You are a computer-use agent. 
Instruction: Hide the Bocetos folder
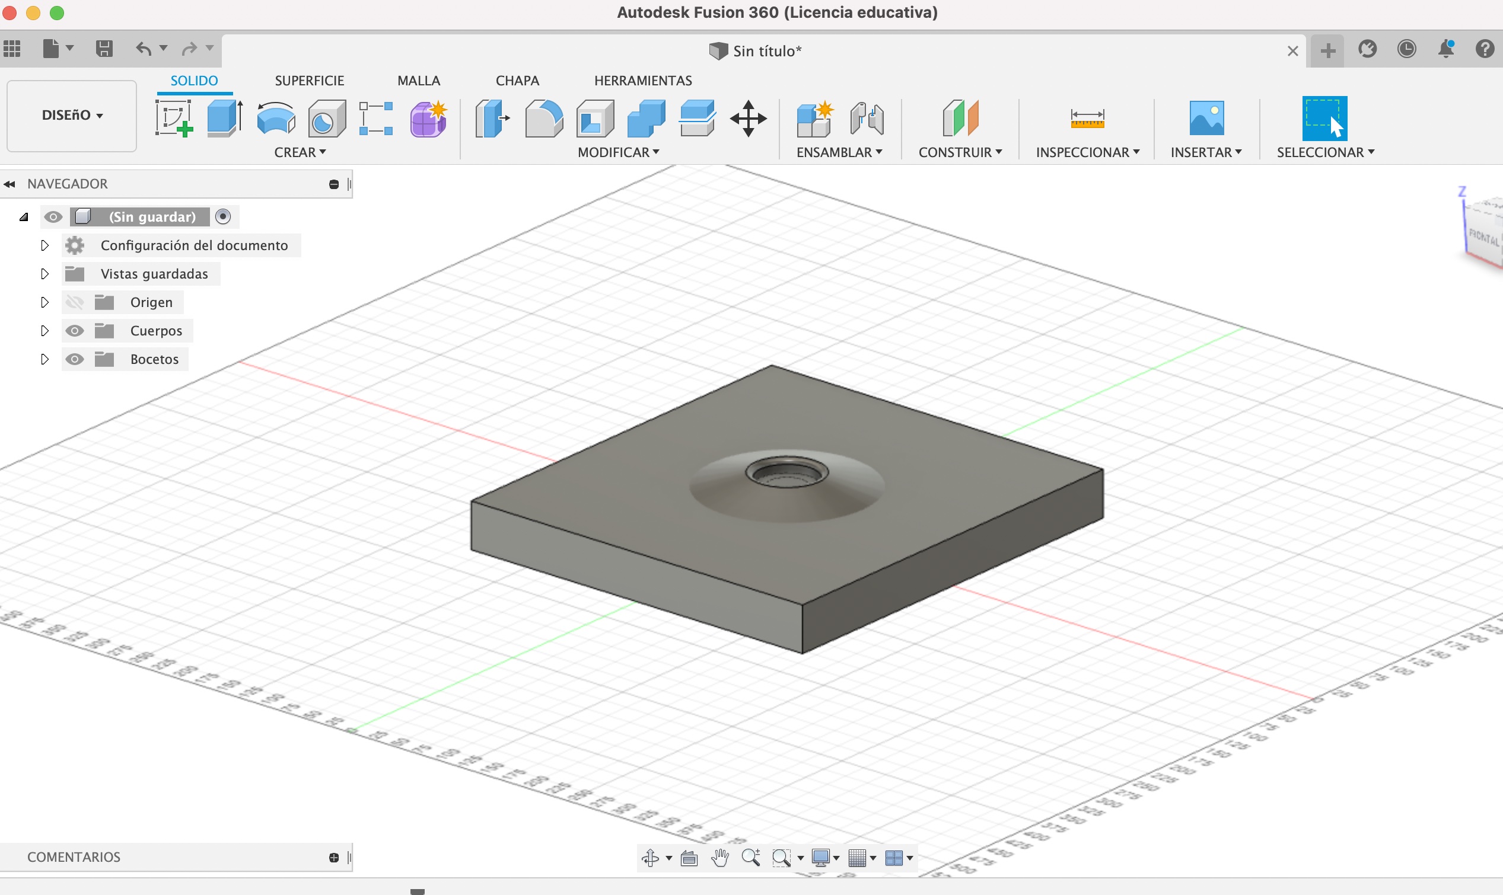pos(74,359)
